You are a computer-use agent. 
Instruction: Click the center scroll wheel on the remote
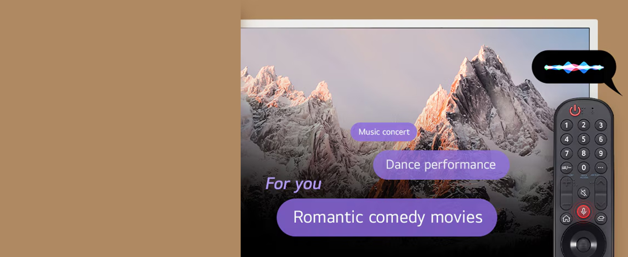pyautogui.click(x=583, y=244)
